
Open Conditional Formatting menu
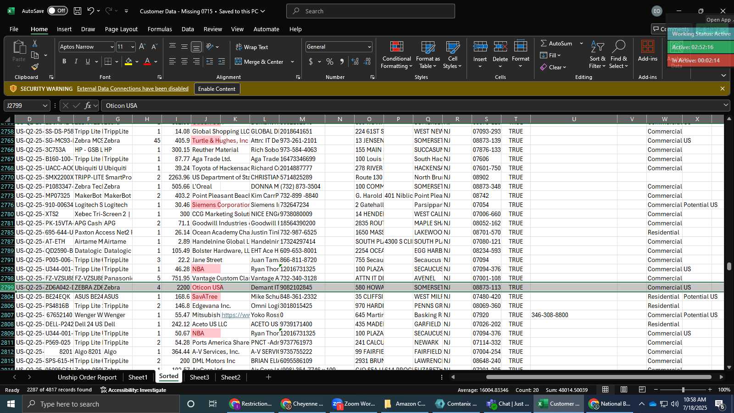[397, 55]
